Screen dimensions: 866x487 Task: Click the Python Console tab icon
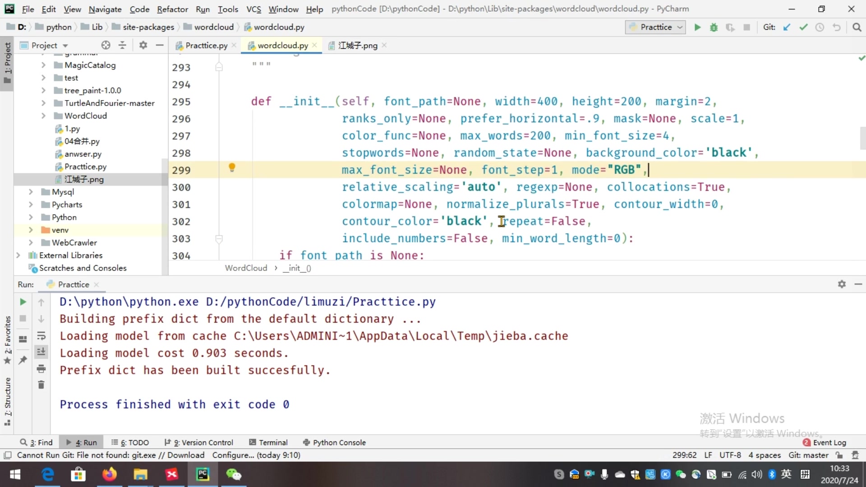(x=305, y=442)
